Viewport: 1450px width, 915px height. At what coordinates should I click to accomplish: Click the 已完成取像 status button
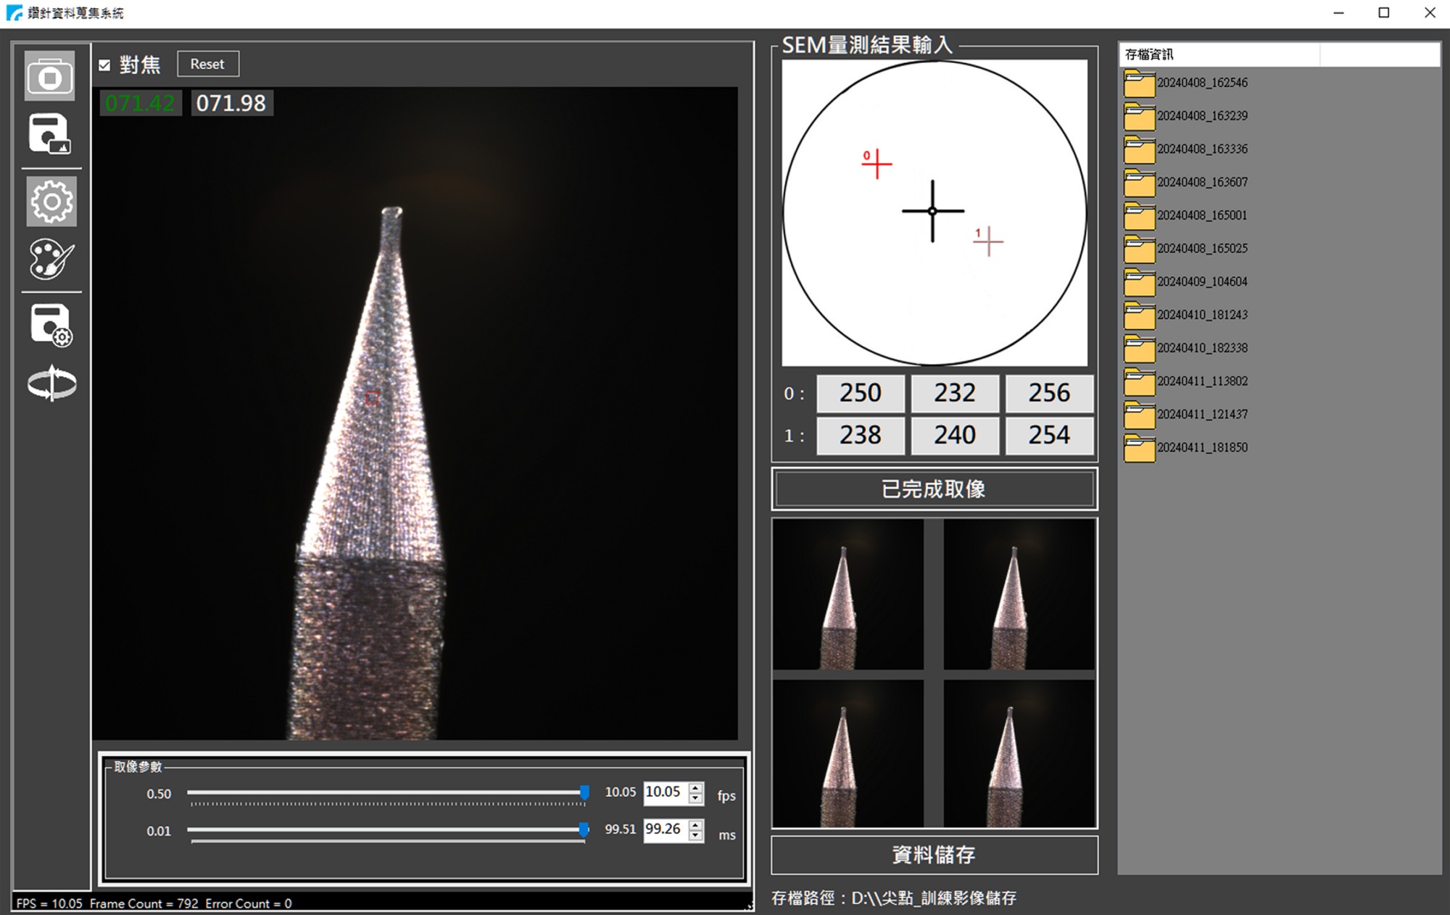(x=934, y=489)
